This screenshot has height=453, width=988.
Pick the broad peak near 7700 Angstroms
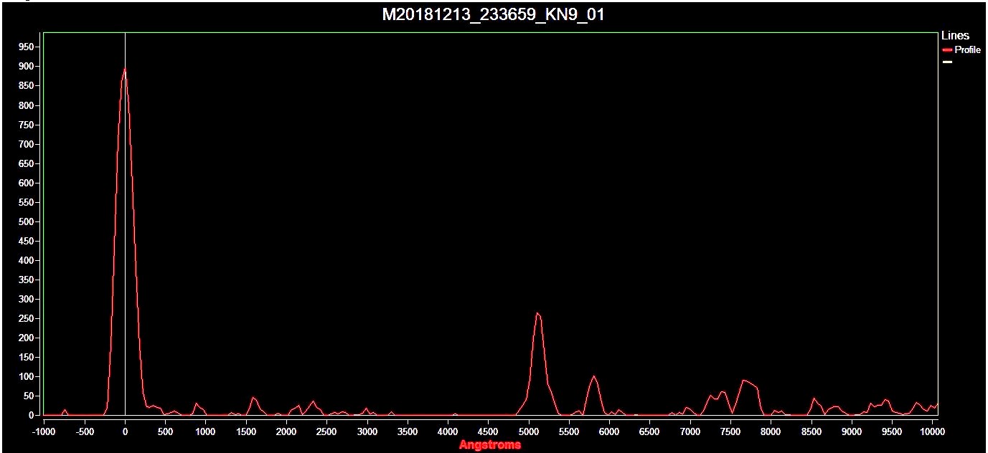point(745,381)
